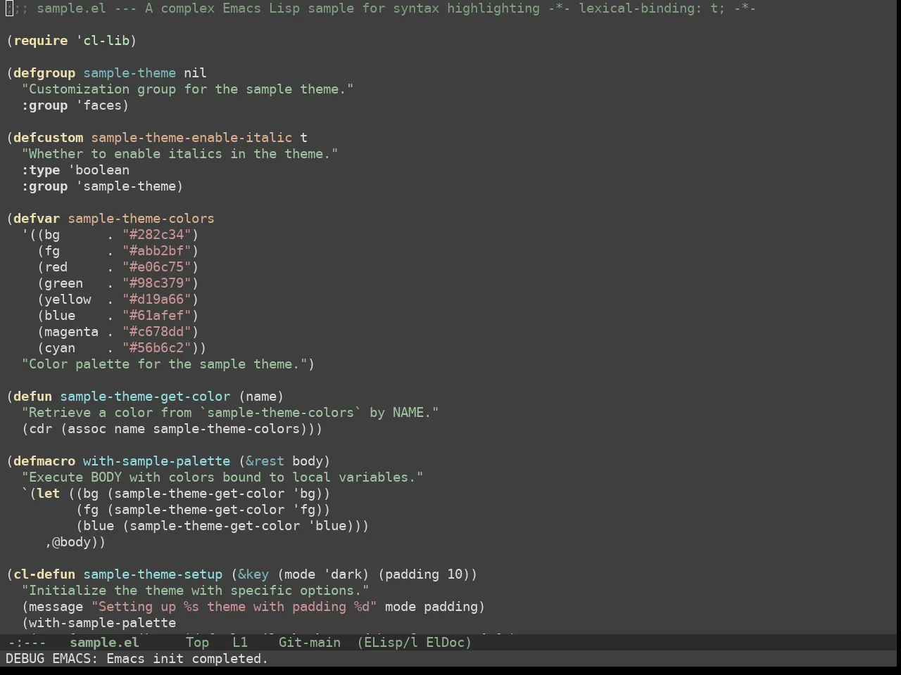The width and height of the screenshot is (901, 675).
Task: Click the -:--- buffer status flags
Action: click(26, 642)
